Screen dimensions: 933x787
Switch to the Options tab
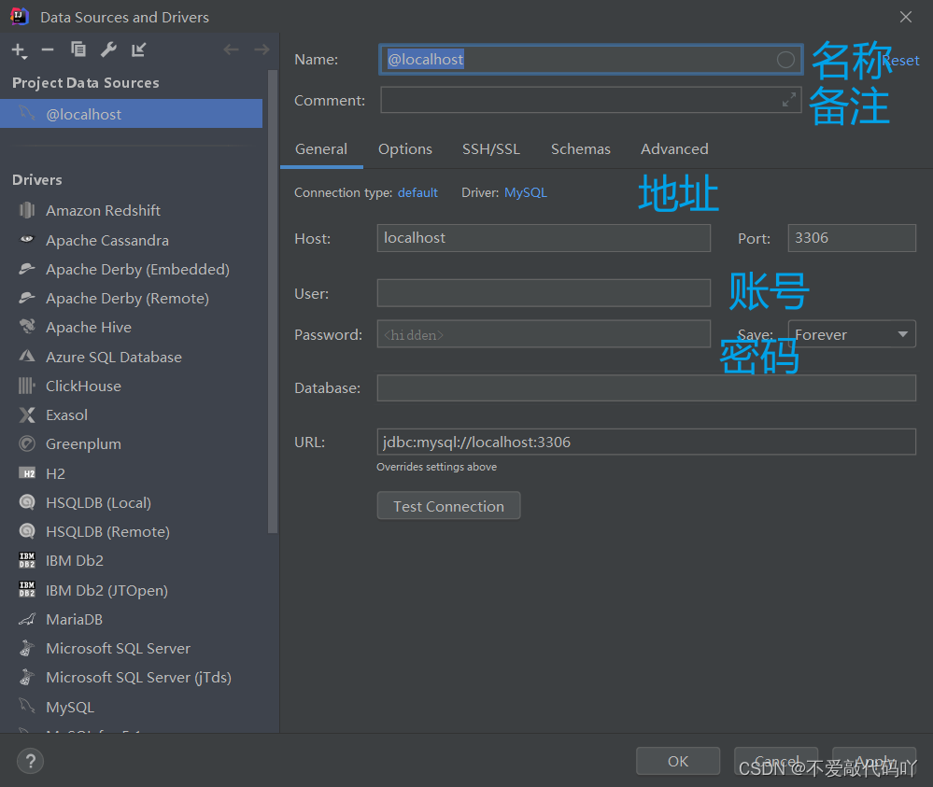(405, 149)
